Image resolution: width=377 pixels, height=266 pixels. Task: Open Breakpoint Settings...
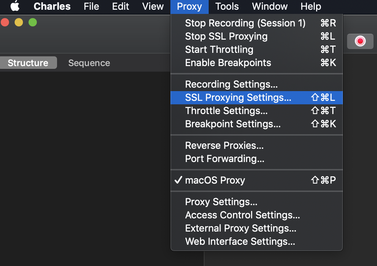(257, 124)
